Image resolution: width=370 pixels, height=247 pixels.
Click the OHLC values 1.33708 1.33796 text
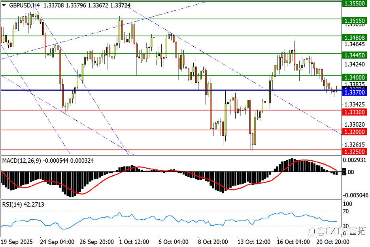pos(65,5)
